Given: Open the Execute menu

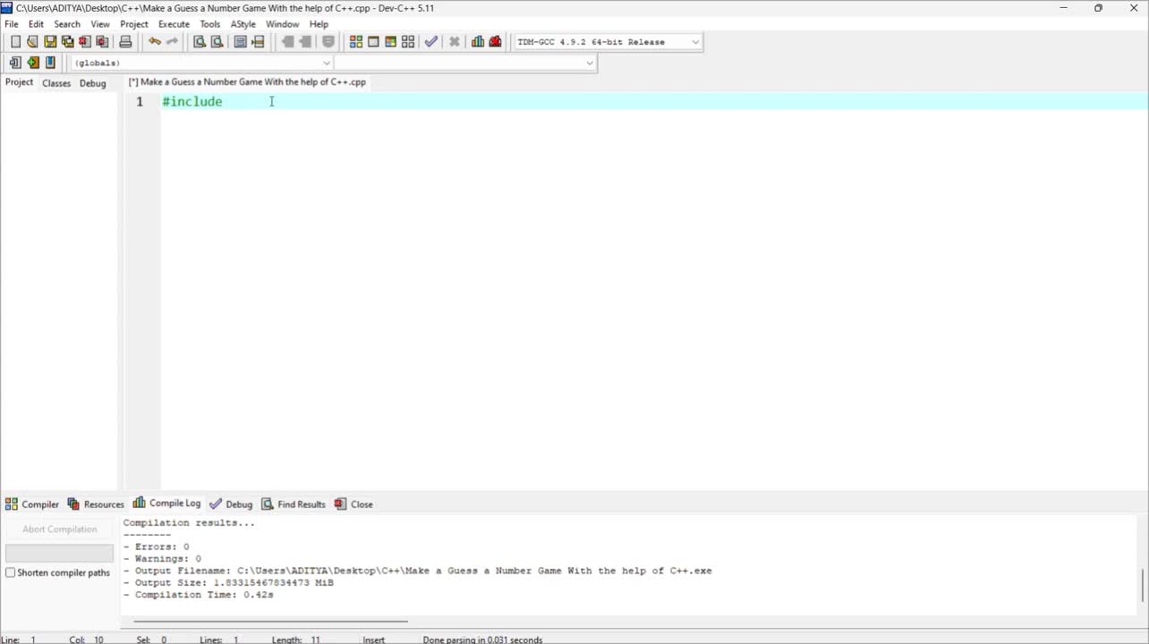Looking at the screenshot, I should [x=174, y=24].
